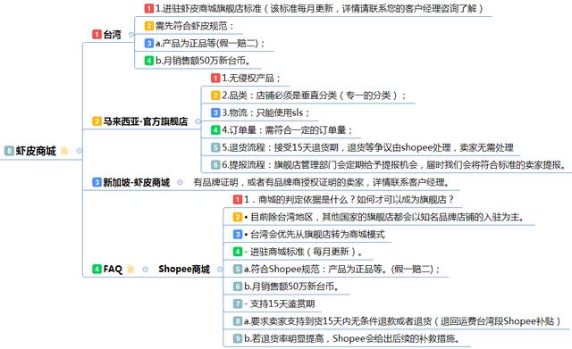
Task: Click the priority 3 marker on 3.物流
Action: 215,112
